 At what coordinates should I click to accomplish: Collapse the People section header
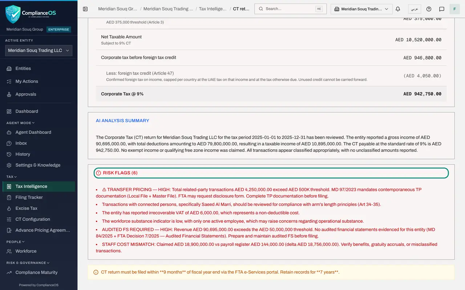(16, 242)
